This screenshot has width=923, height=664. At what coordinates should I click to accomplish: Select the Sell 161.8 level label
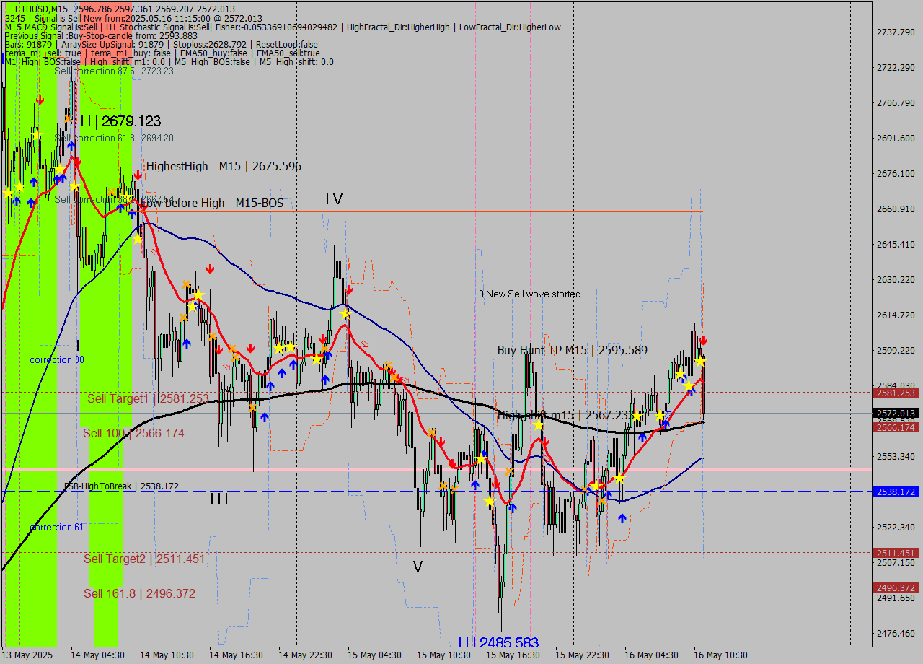pyautogui.click(x=139, y=593)
